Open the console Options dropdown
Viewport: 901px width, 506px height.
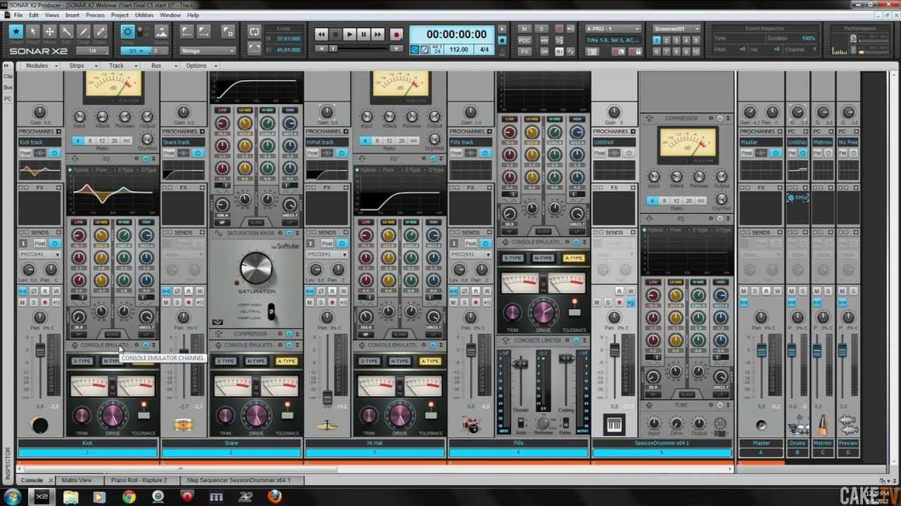(x=200, y=65)
